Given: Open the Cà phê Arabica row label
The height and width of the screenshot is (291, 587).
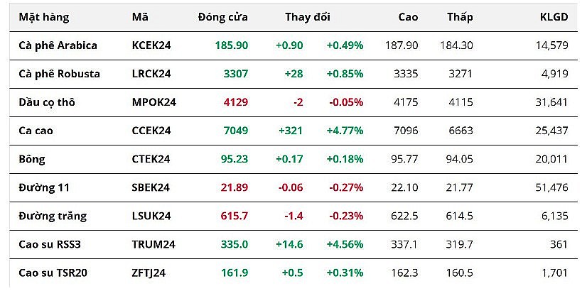Looking at the screenshot, I should click(58, 45).
